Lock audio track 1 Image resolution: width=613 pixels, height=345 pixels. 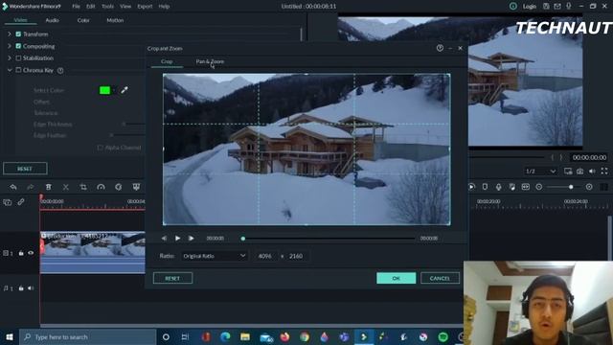[21, 288]
